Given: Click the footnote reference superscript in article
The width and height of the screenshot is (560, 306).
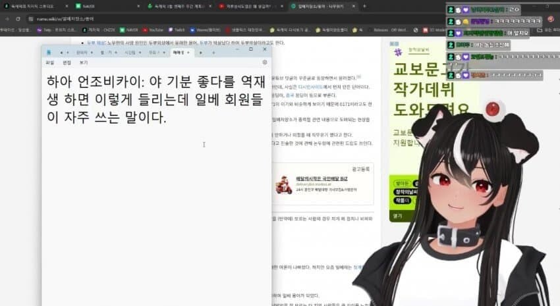Looking at the screenshot, I should [x=359, y=76].
